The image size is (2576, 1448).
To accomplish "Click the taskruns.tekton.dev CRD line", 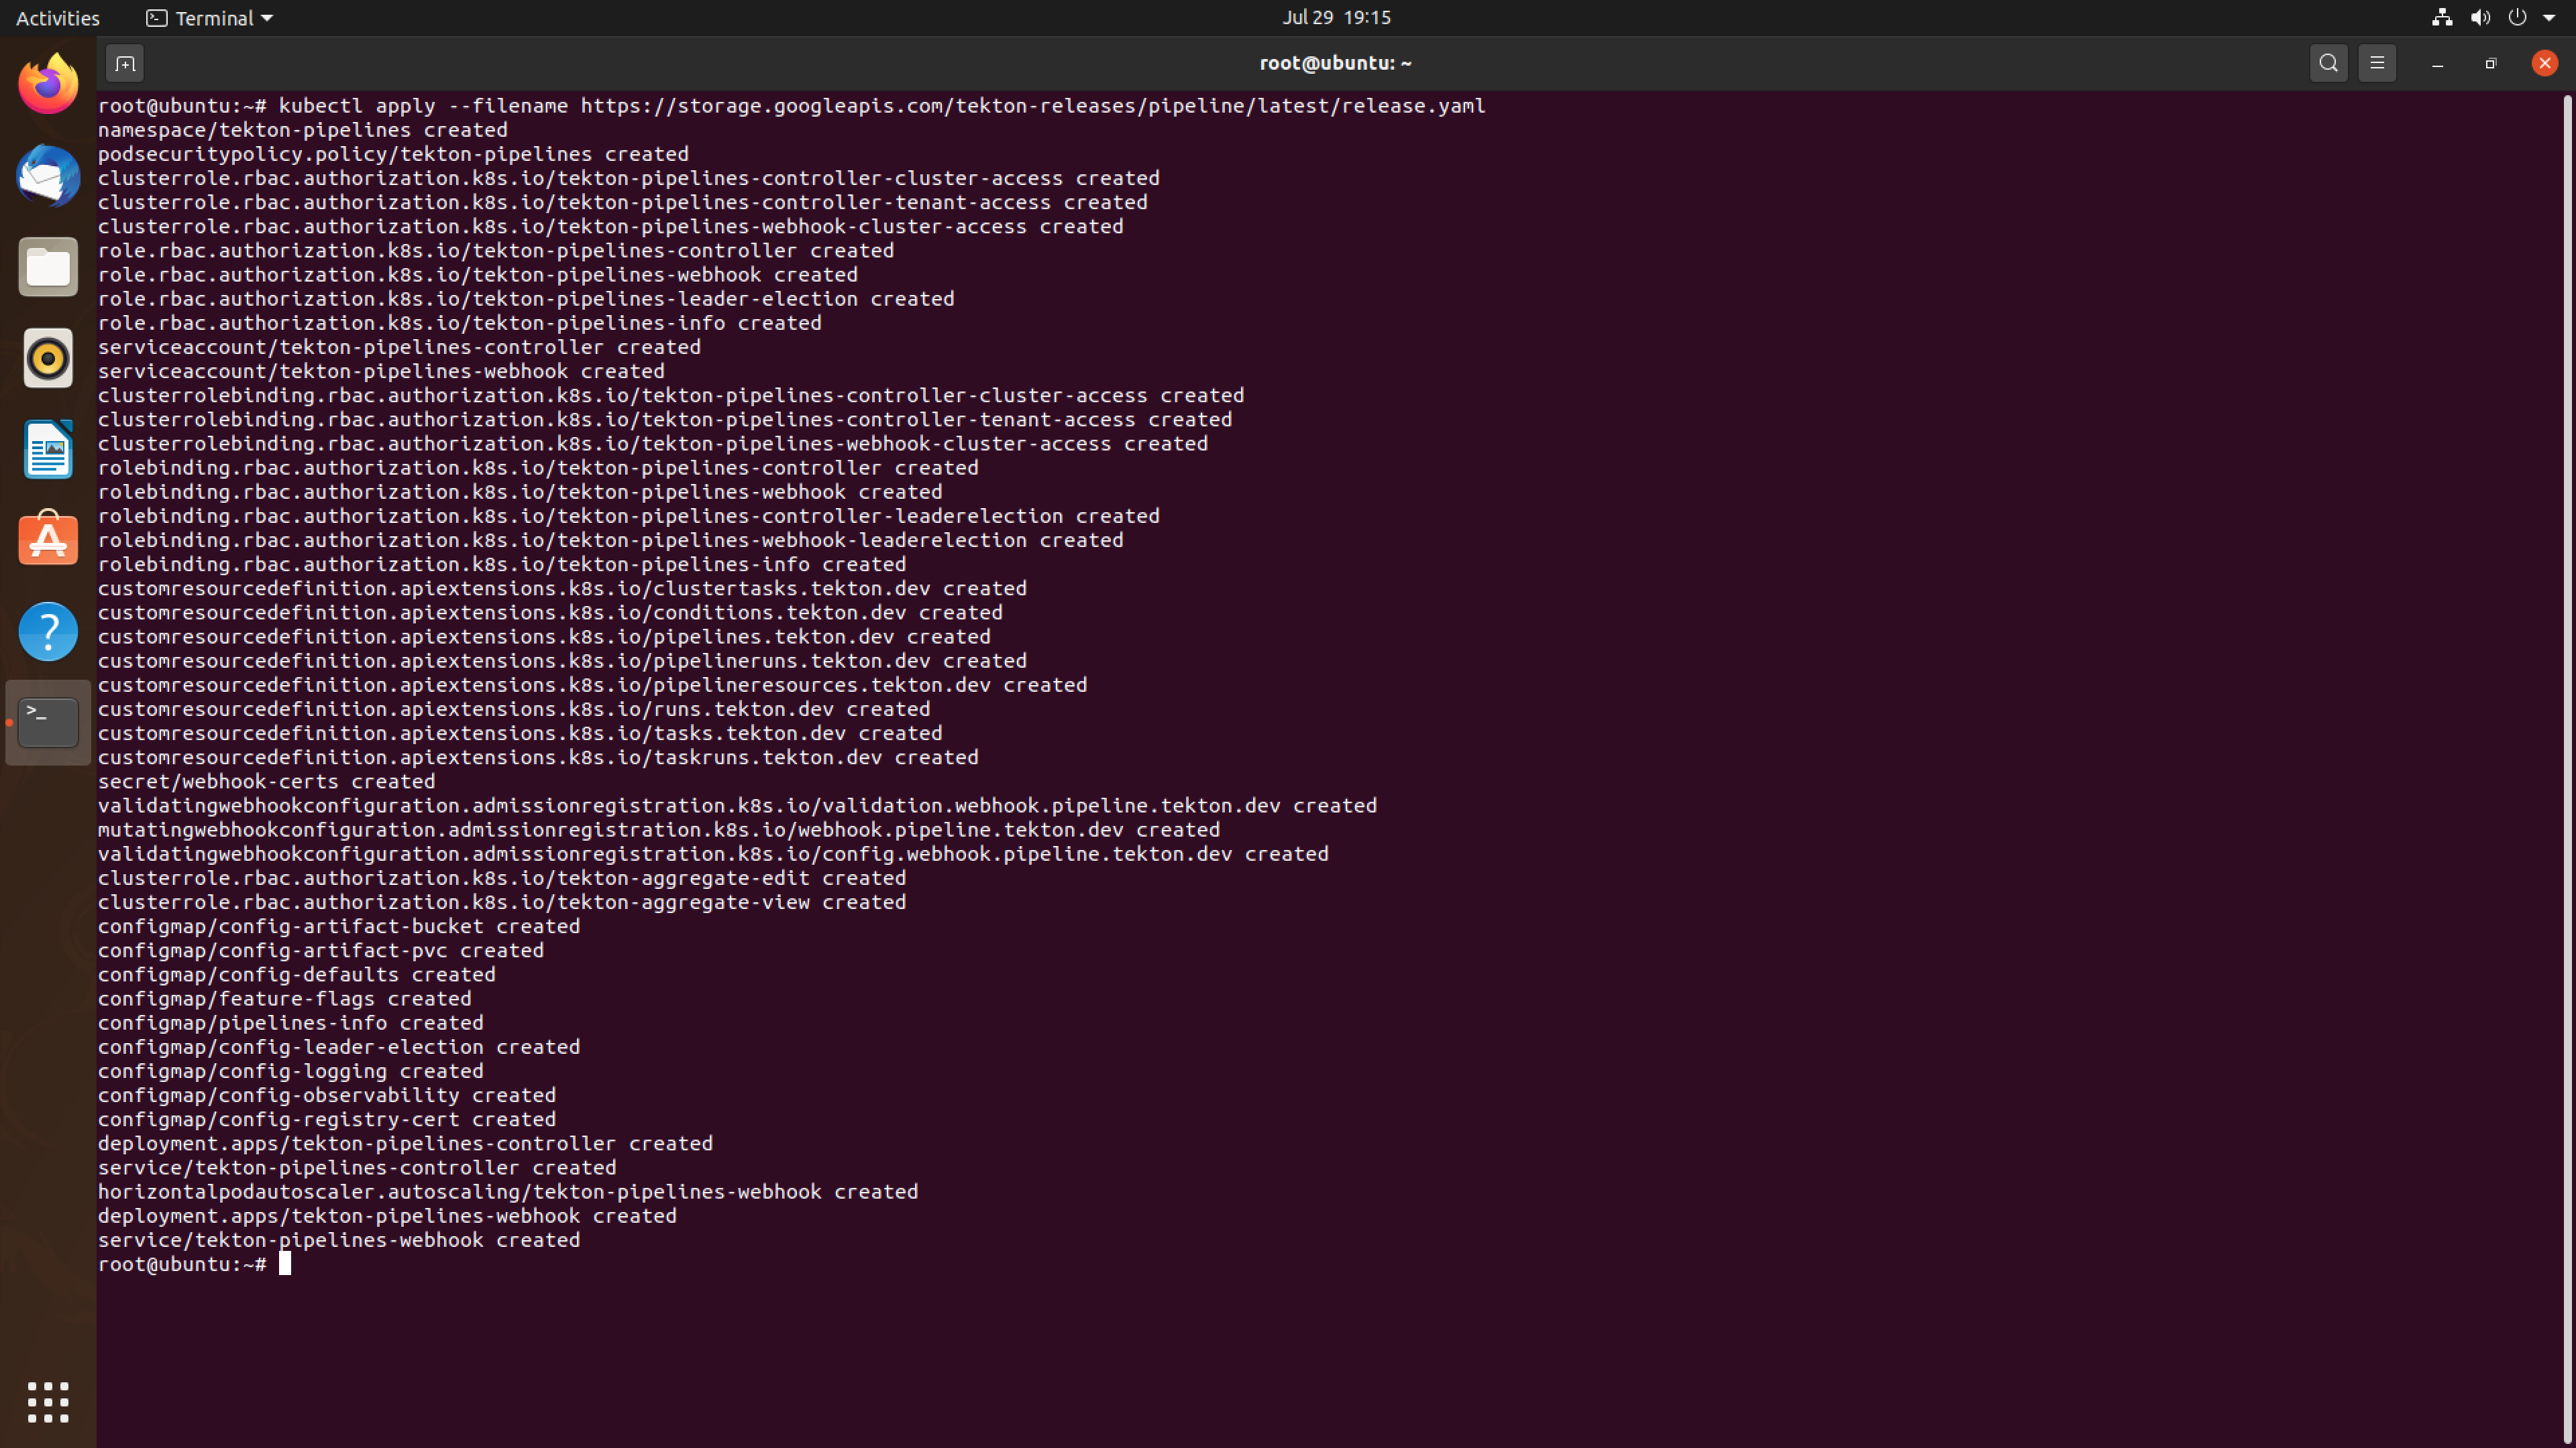I will 538,756.
